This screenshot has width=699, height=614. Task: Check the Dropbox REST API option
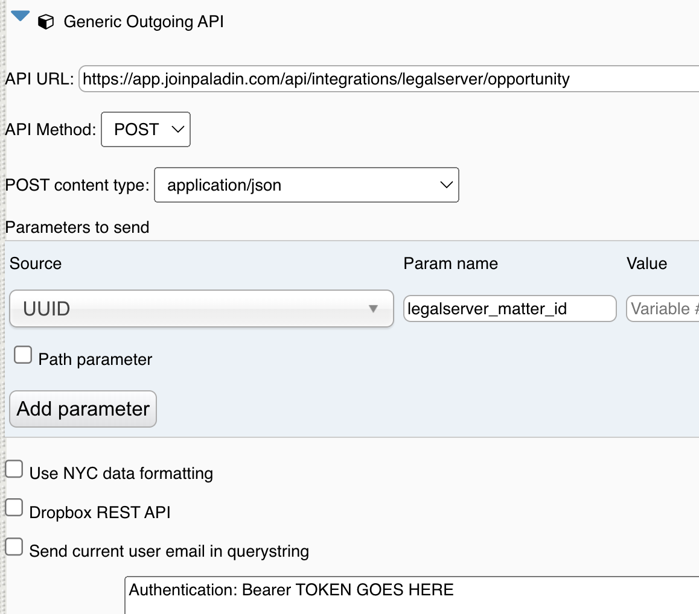14,507
